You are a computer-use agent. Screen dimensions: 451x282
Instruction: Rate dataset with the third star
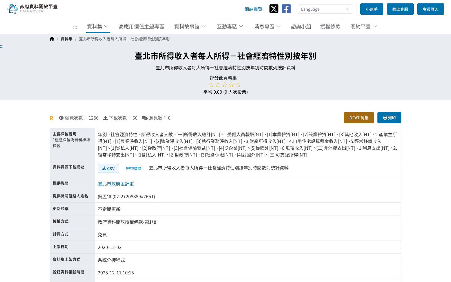225,85
